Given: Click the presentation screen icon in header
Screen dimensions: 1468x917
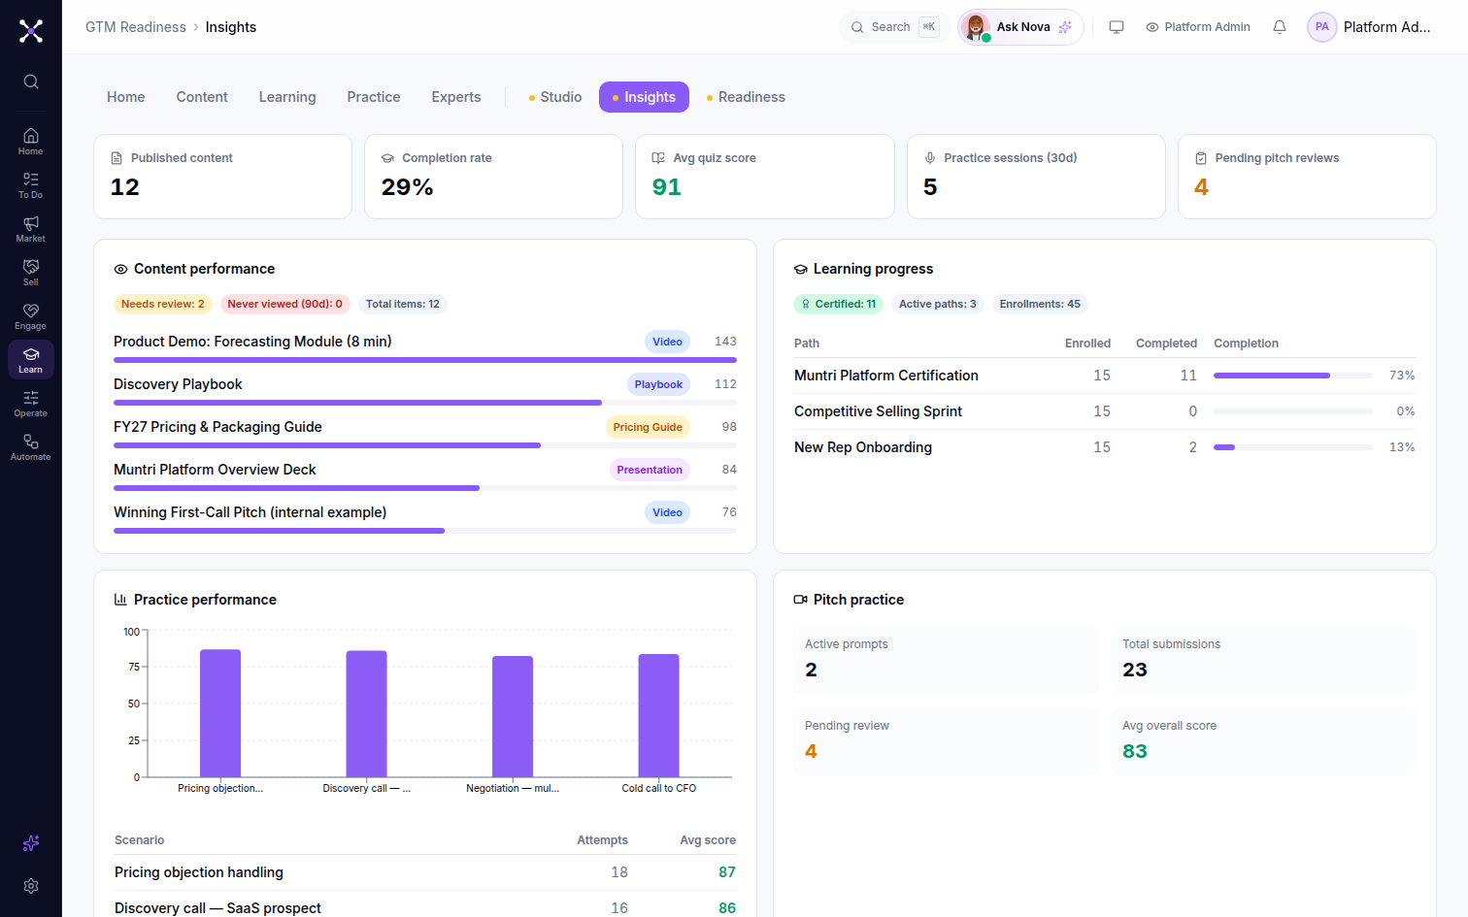Looking at the screenshot, I should 1117,27.
